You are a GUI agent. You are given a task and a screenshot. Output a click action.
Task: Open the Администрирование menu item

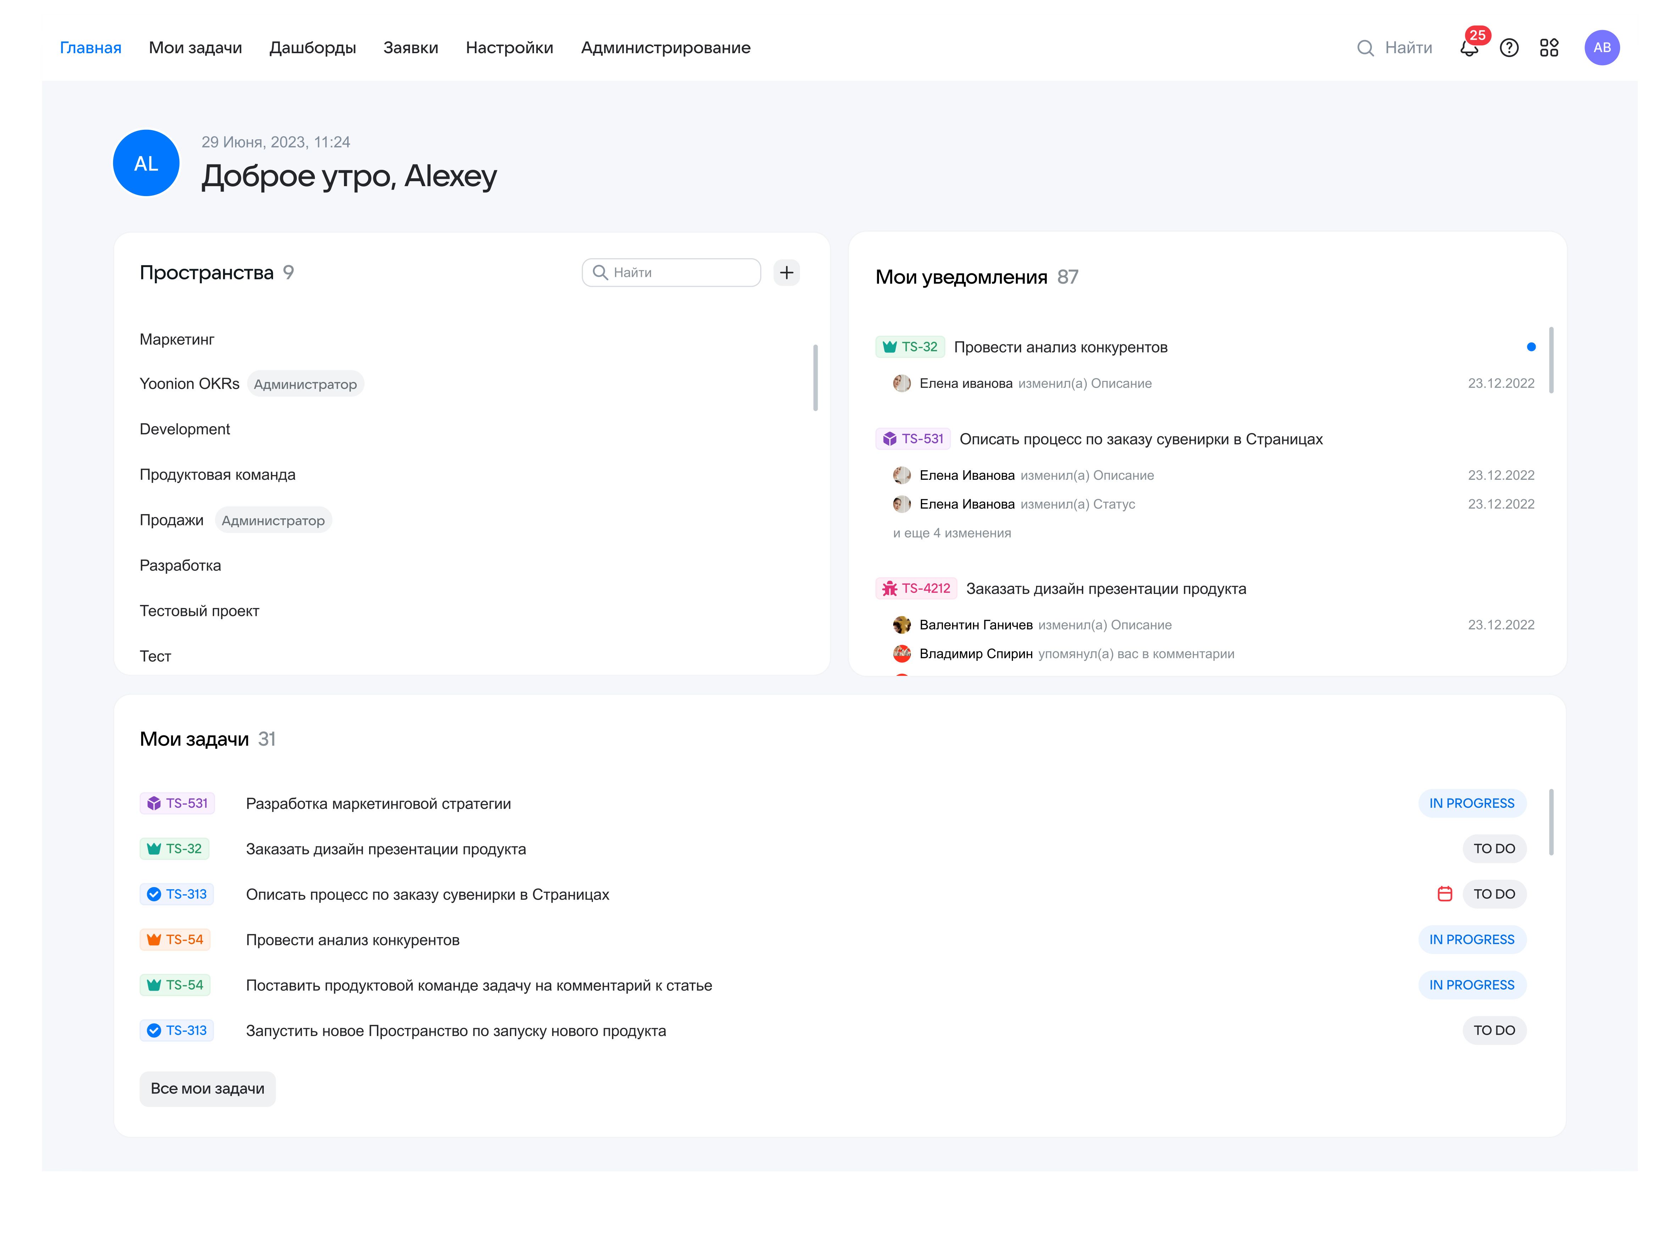pos(666,48)
